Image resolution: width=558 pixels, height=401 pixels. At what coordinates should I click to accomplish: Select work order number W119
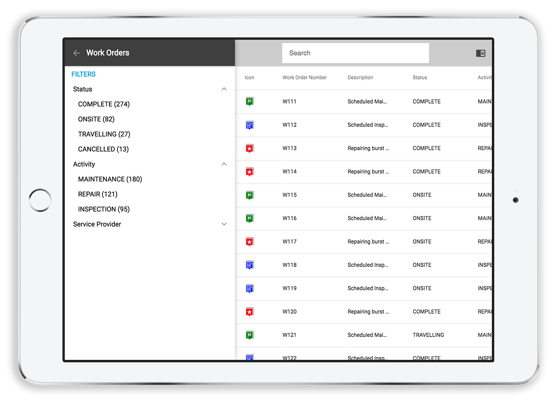point(289,288)
